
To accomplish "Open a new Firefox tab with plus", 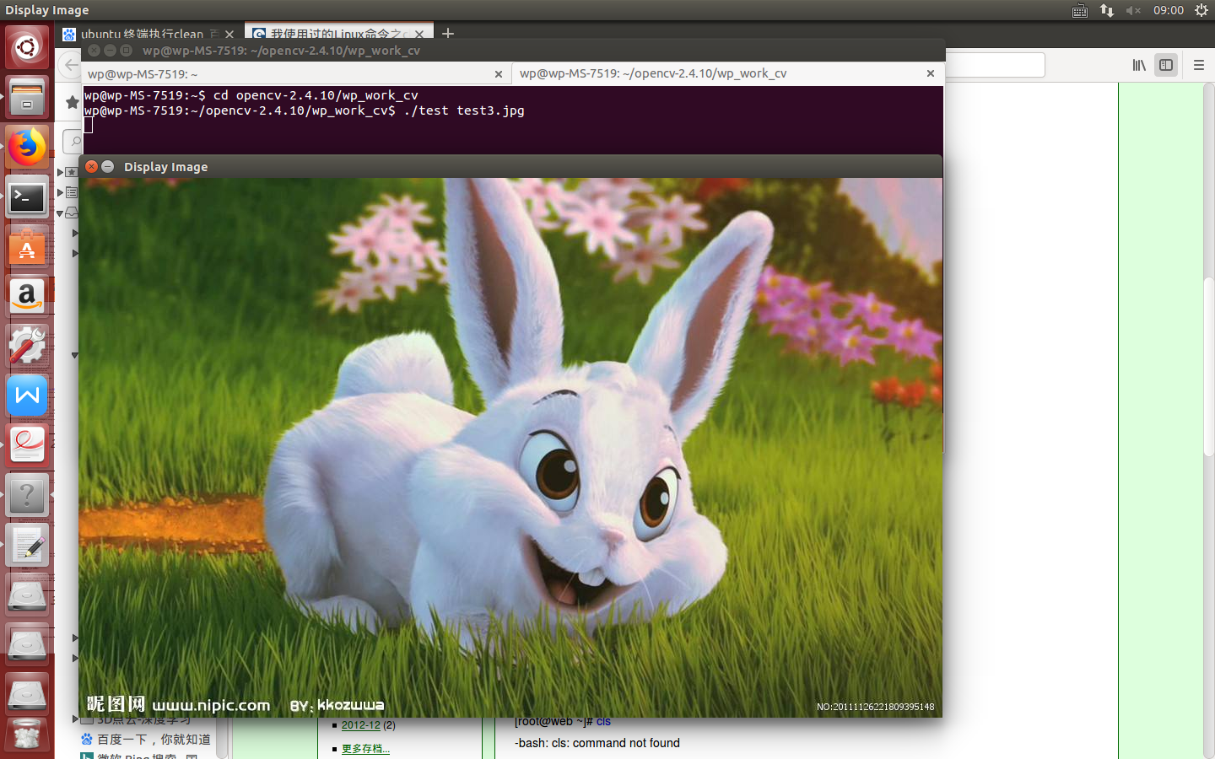I will [x=448, y=33].
